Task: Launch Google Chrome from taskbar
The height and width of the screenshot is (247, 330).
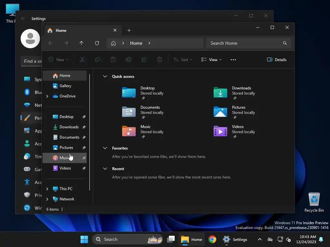Action: coord(212,239)
